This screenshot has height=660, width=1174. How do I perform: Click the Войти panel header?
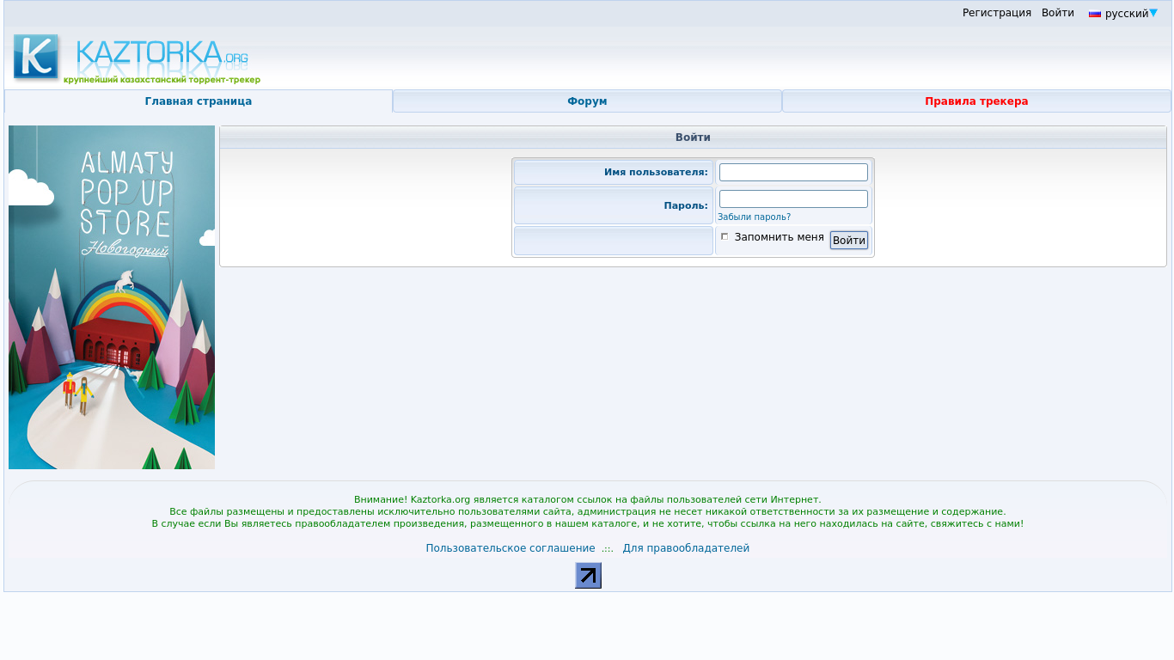pyautogui.click(x=693, y=137)
